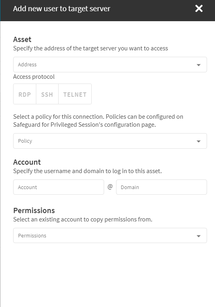Image resolution: width=215 pixels, height=307 pixels.
Task: Close the Add new user dialog
Action: pyautogui.click(x=199, y=9)
